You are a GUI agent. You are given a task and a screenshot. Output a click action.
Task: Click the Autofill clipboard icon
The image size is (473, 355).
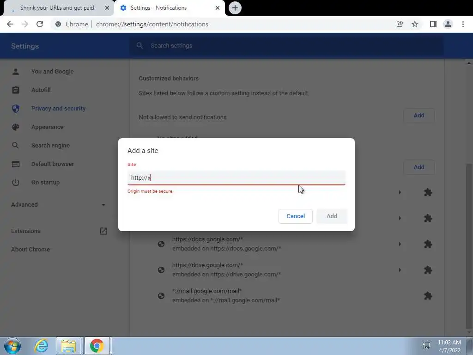point(15,90)
